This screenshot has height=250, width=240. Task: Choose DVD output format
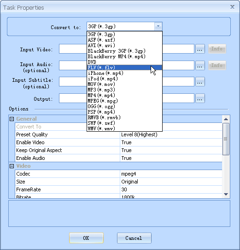click(x=124, y=62)
